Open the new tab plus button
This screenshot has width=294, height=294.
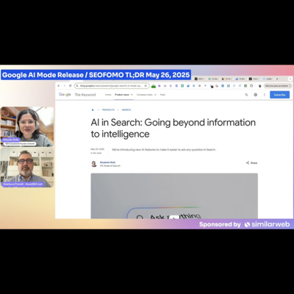pos(277,79)
